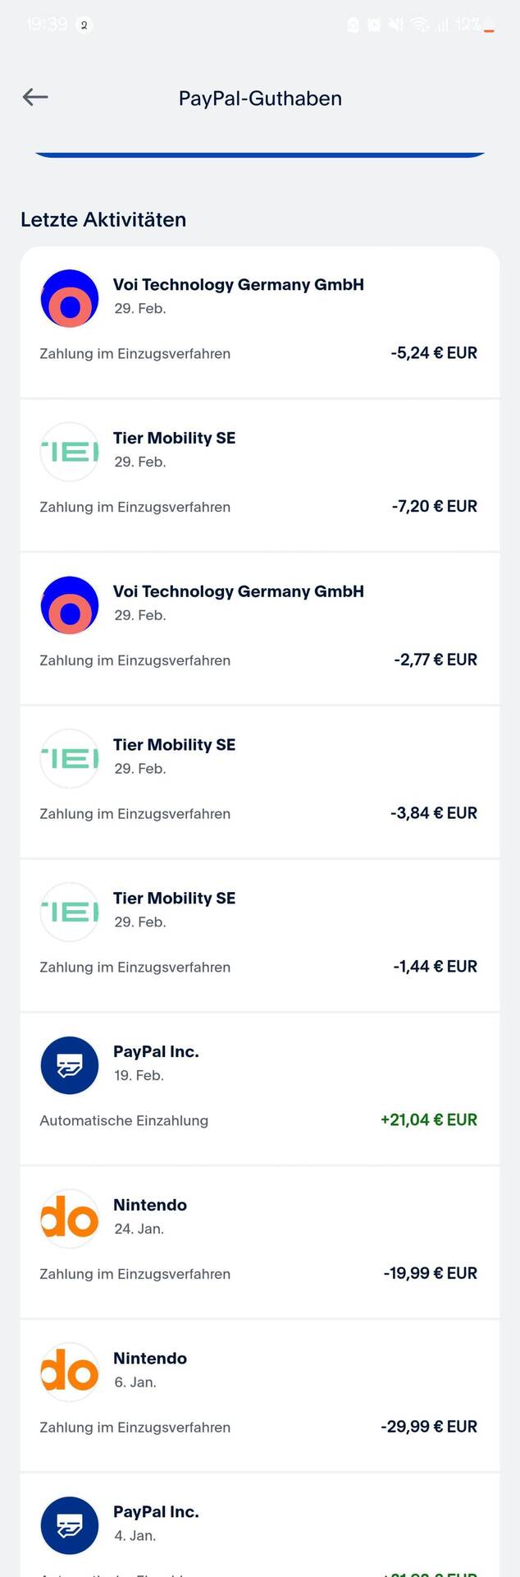This screenshot has width=520, height=1577.
Task: Tap the -1,44 € EUR amount
Action: (436, 967)
